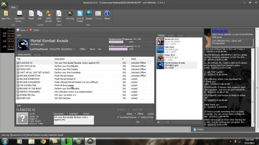Sort by the Title column header
Viewport: 259px width, 145px height.
pos(35,59)
